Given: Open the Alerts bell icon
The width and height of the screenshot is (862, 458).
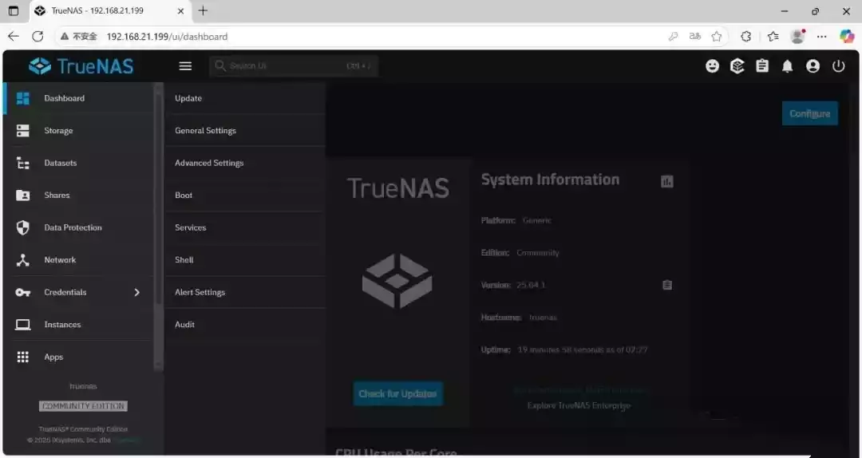Looking at the screenshot, I should (788, 66).
